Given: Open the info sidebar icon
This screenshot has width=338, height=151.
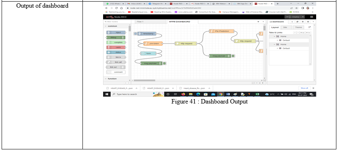Looking at the screenshot, I should 292,22.
